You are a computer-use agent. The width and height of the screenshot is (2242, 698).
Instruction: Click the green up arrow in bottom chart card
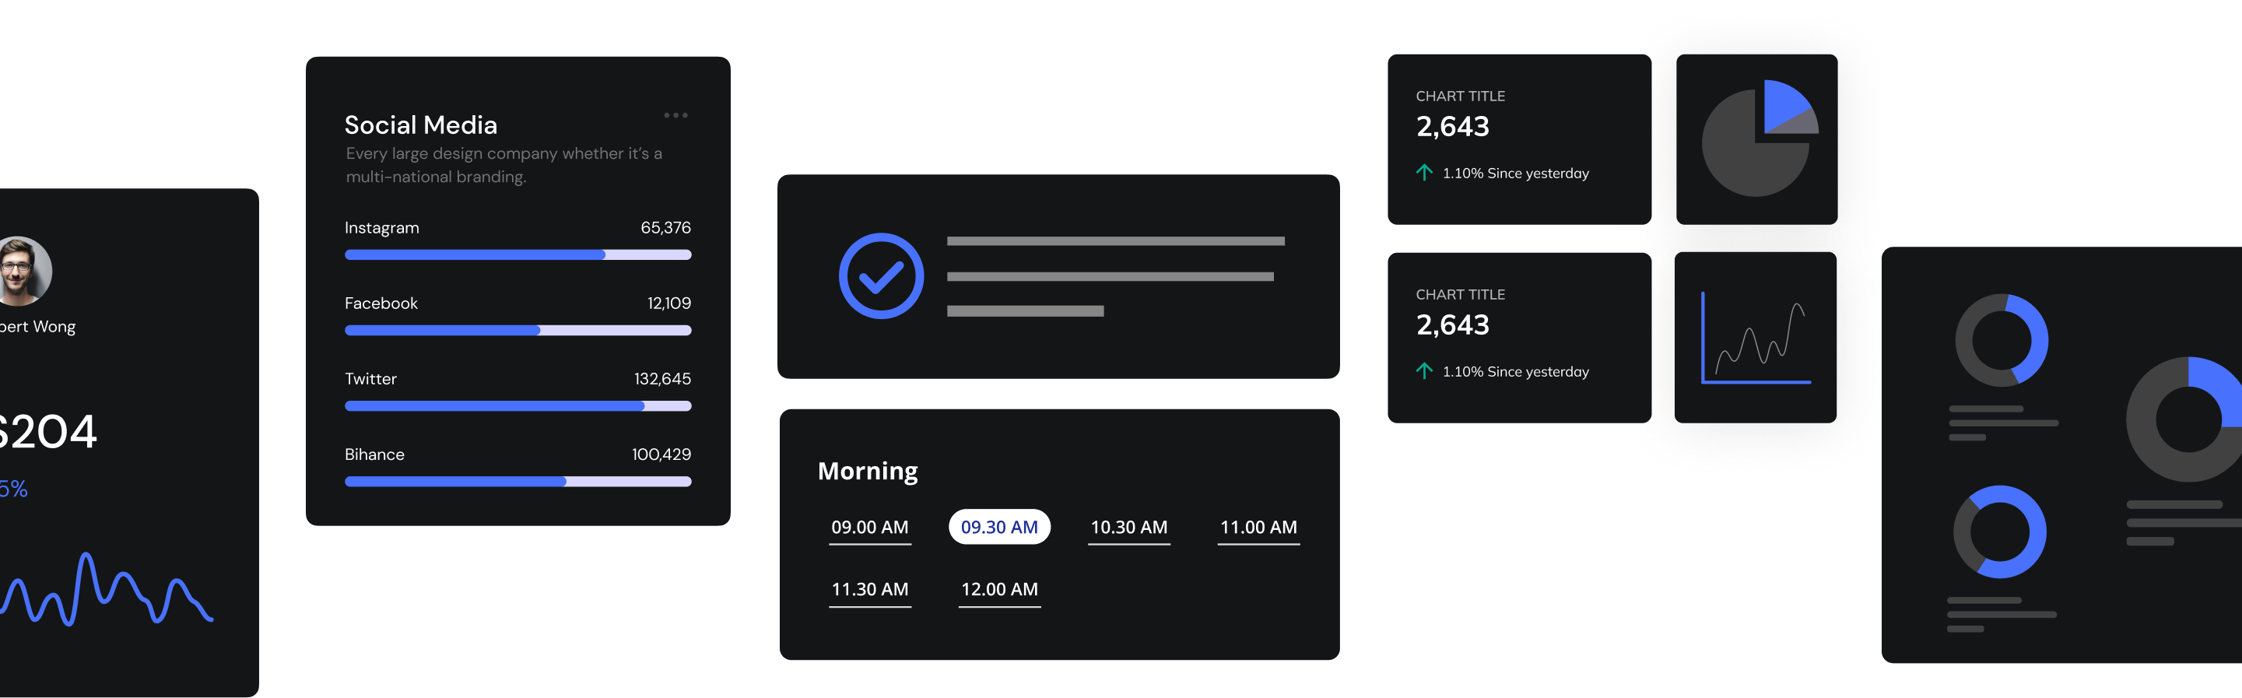tap(1424, 370)
